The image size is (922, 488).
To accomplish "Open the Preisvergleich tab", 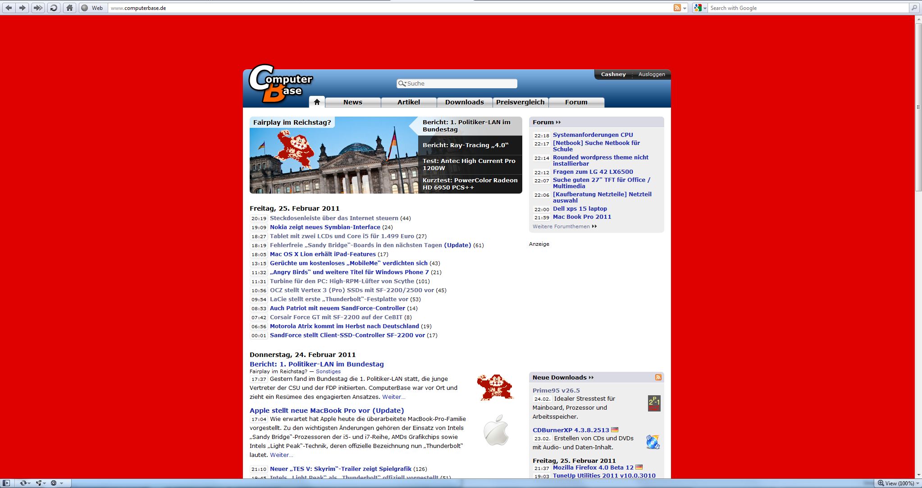I will tap(520, 102).
